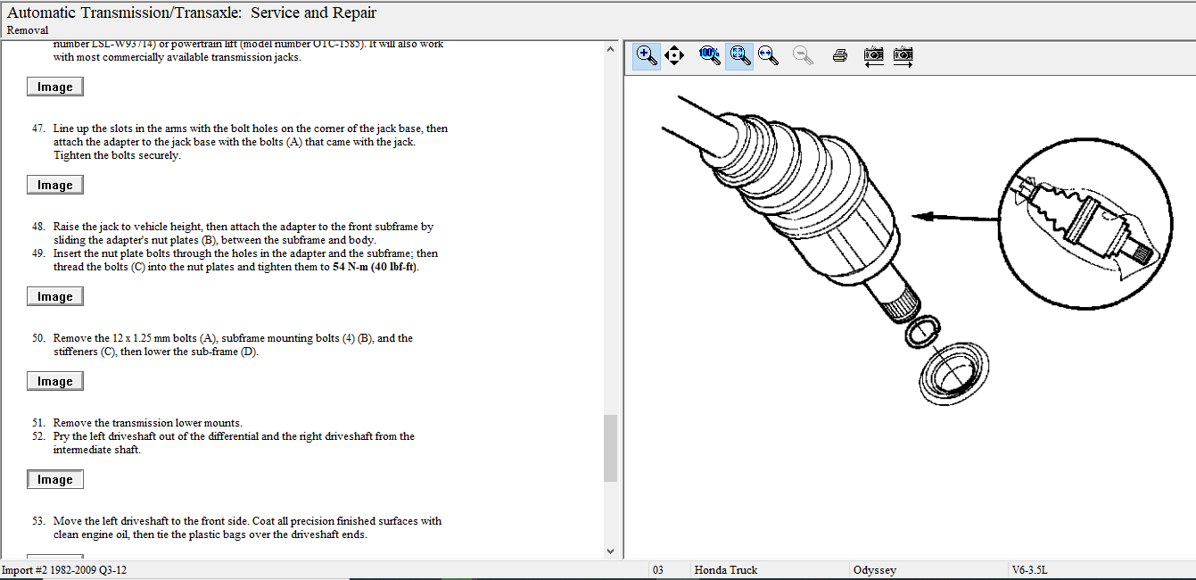
Task: Set image zoom to 100%
Action: [x=710, y=56]
